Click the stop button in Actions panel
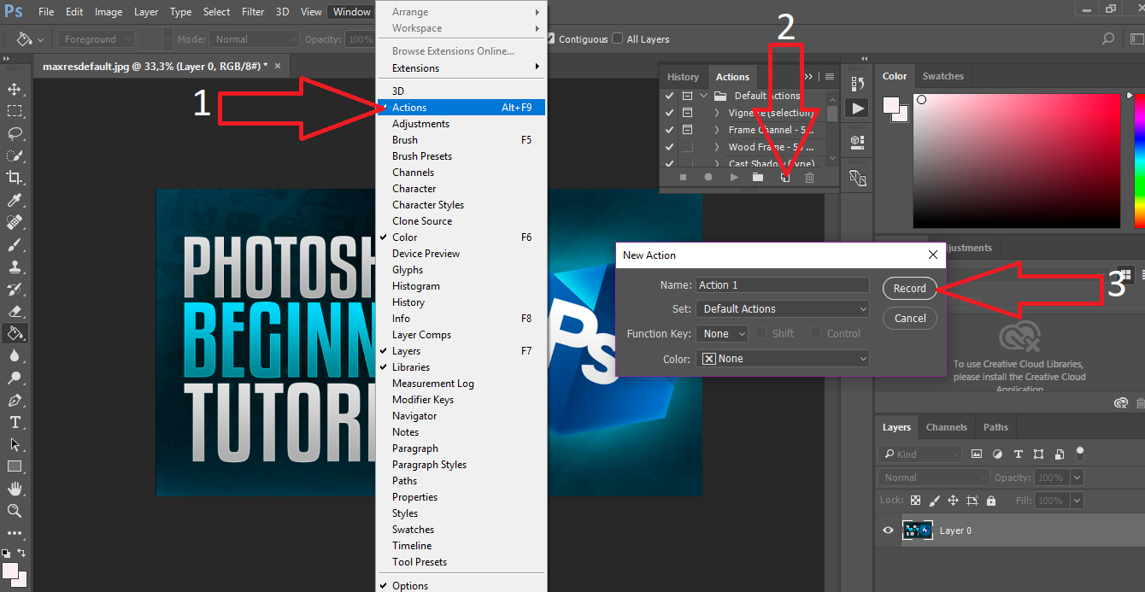Screen dimensions: 1145x592 (x=683, y=177)
